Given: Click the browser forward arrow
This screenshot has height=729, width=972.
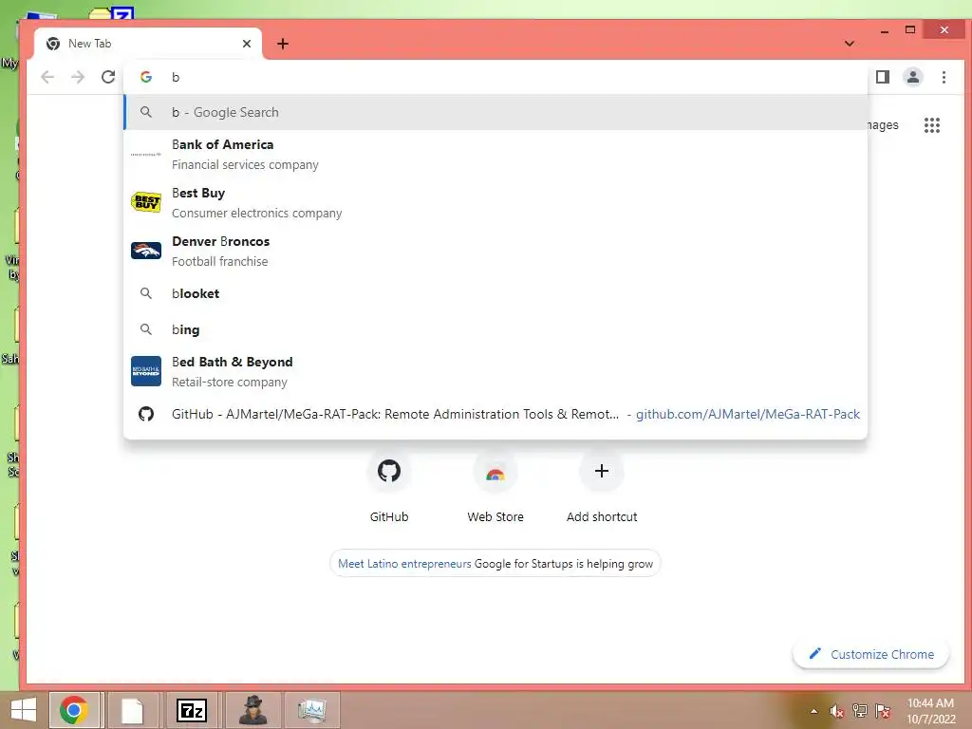Looking at the screenshot, I should (78, 77).
